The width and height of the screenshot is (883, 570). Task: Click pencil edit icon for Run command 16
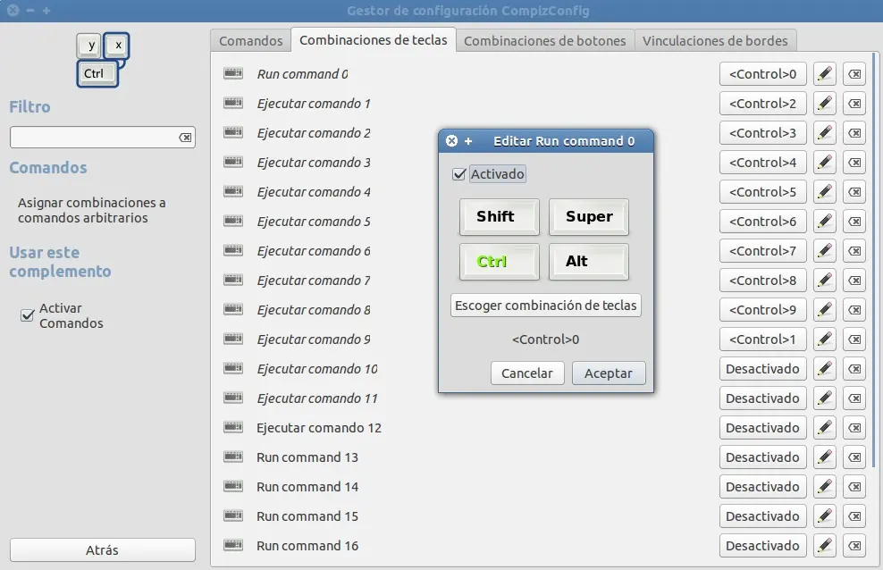(825, 546)
